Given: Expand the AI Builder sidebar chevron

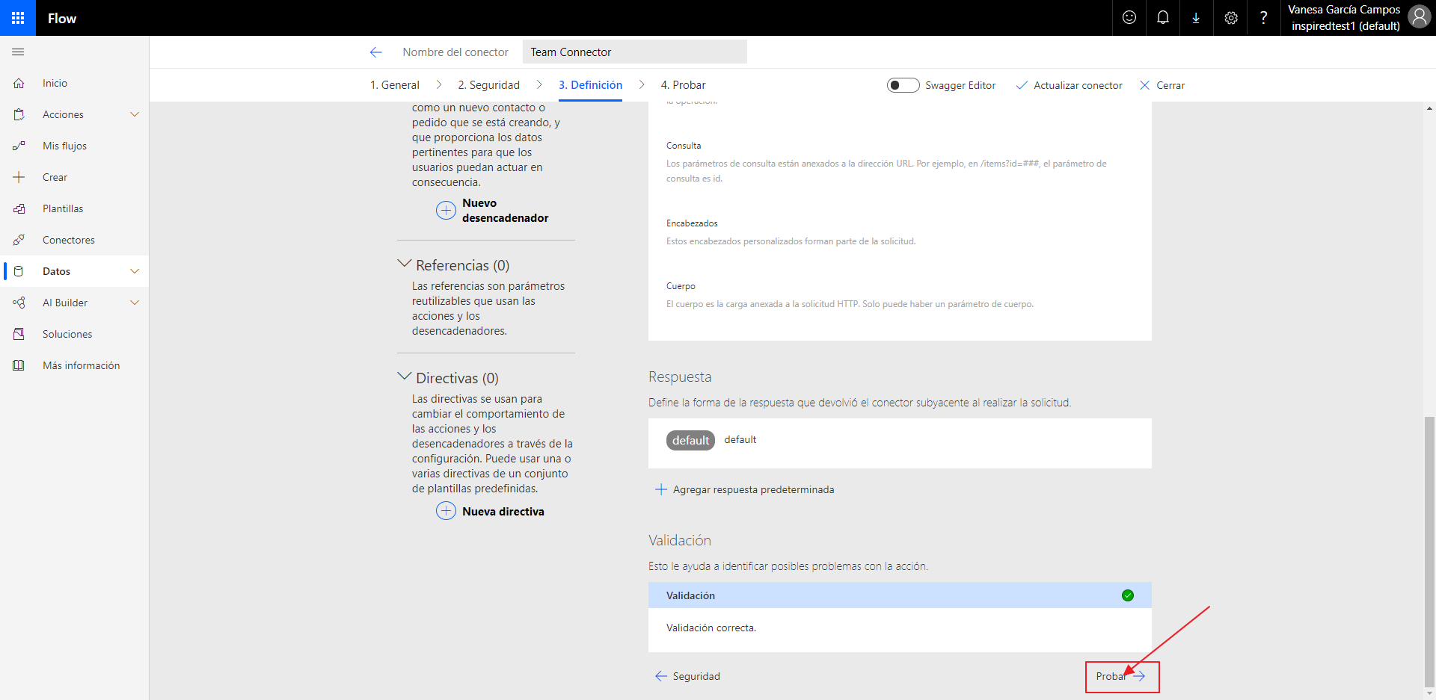Looking at the screenshot, I should pyautogui.click(x=135, y=303).
